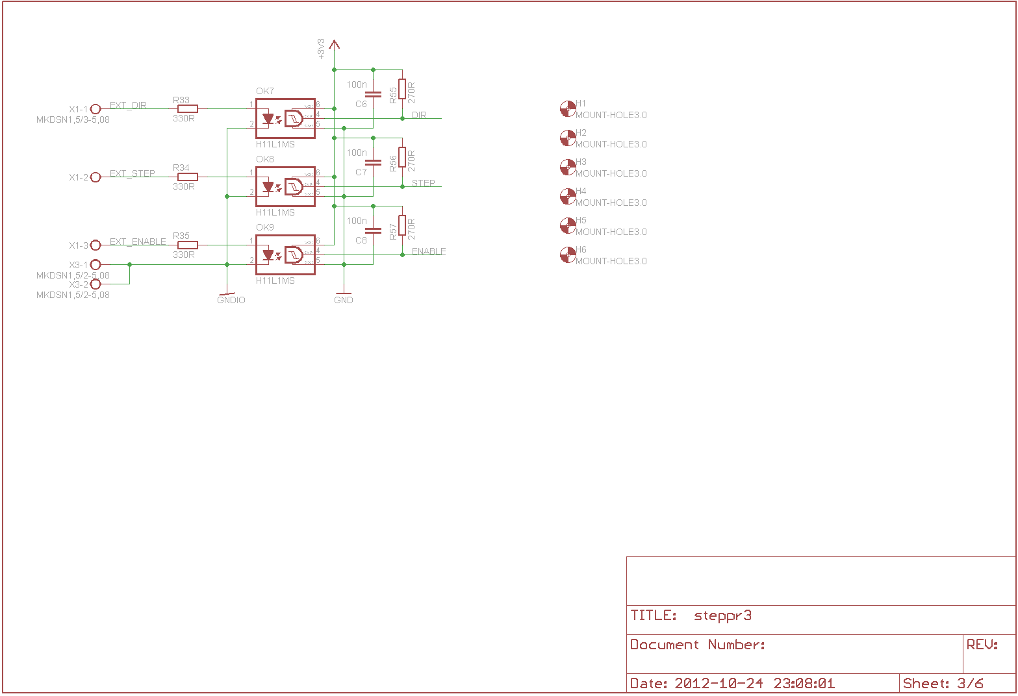The image size is (1018, 696).
Task: Click the GNDIO ground symbol
Action: coord(227,293)
